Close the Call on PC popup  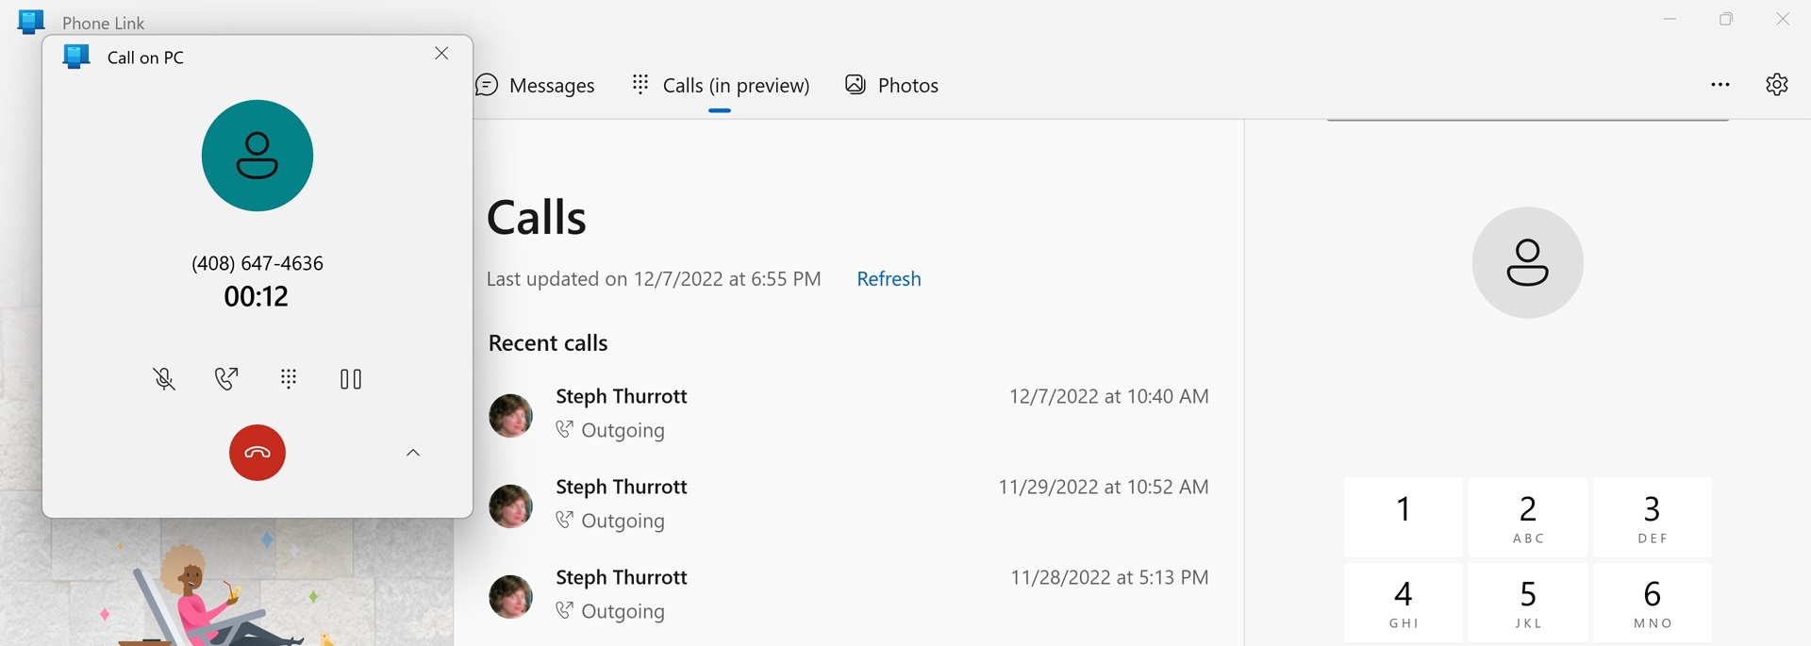441,54
